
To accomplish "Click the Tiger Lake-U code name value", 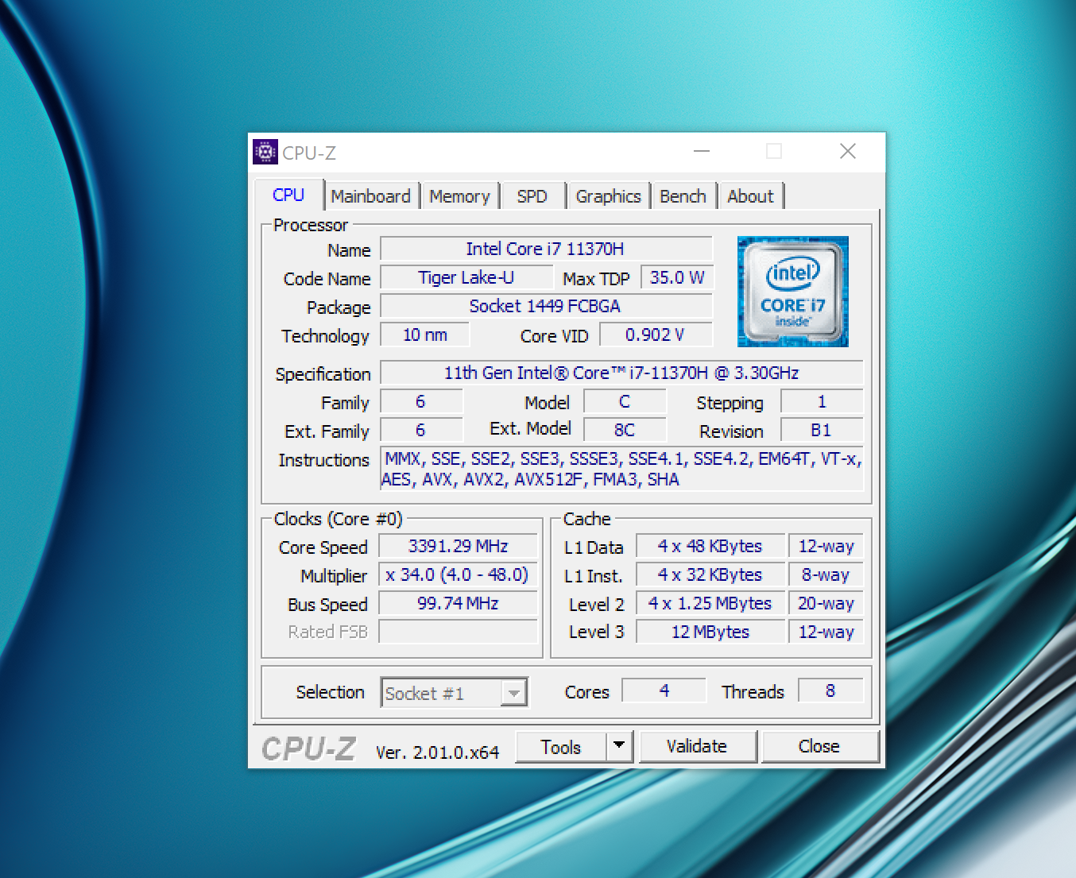I will point(466,277).
